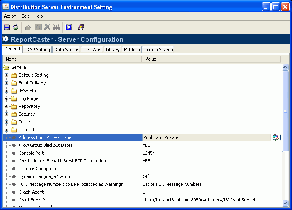The width and height of the screenshot is (292, 210).
Task: Click the Off value for Dynamic Language Switch
Action: pyautogui.click(x=146, y=176)
